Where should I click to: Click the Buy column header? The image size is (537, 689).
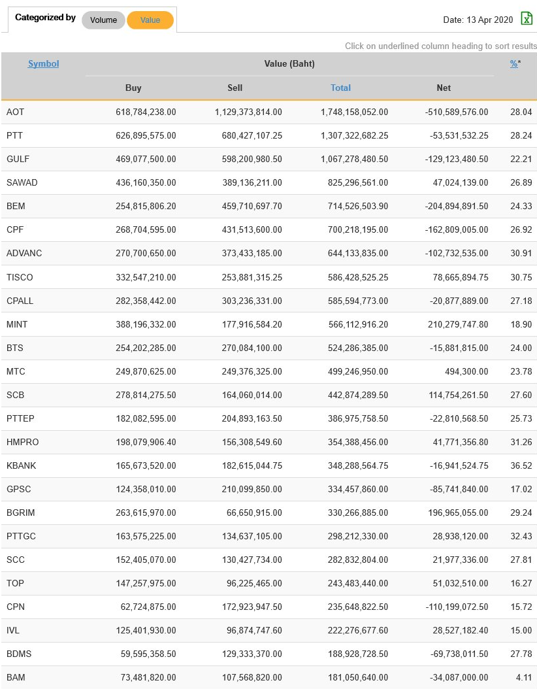[x=133, y=88]
